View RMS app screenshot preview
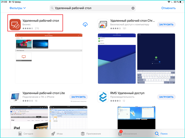Image resolution: width=185 pixels, height=138 pixels. (x=136, y=117)
